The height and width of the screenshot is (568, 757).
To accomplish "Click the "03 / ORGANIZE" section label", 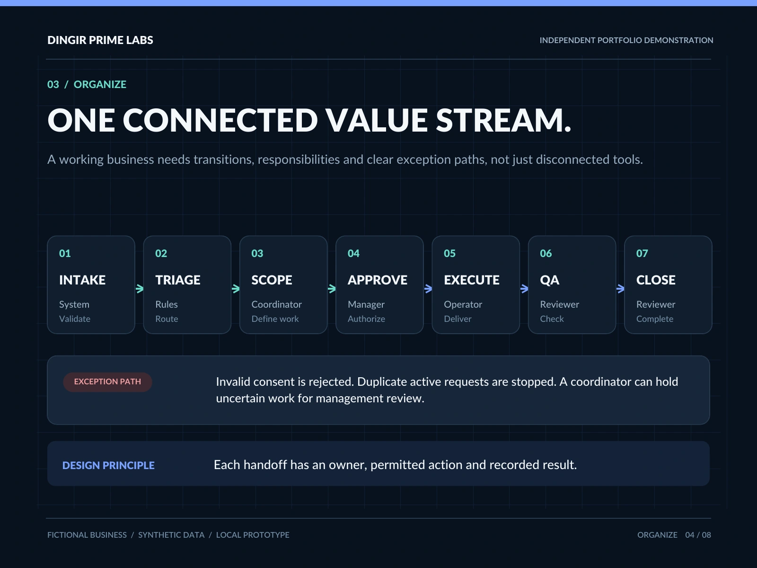I will [x=87, y=84].
